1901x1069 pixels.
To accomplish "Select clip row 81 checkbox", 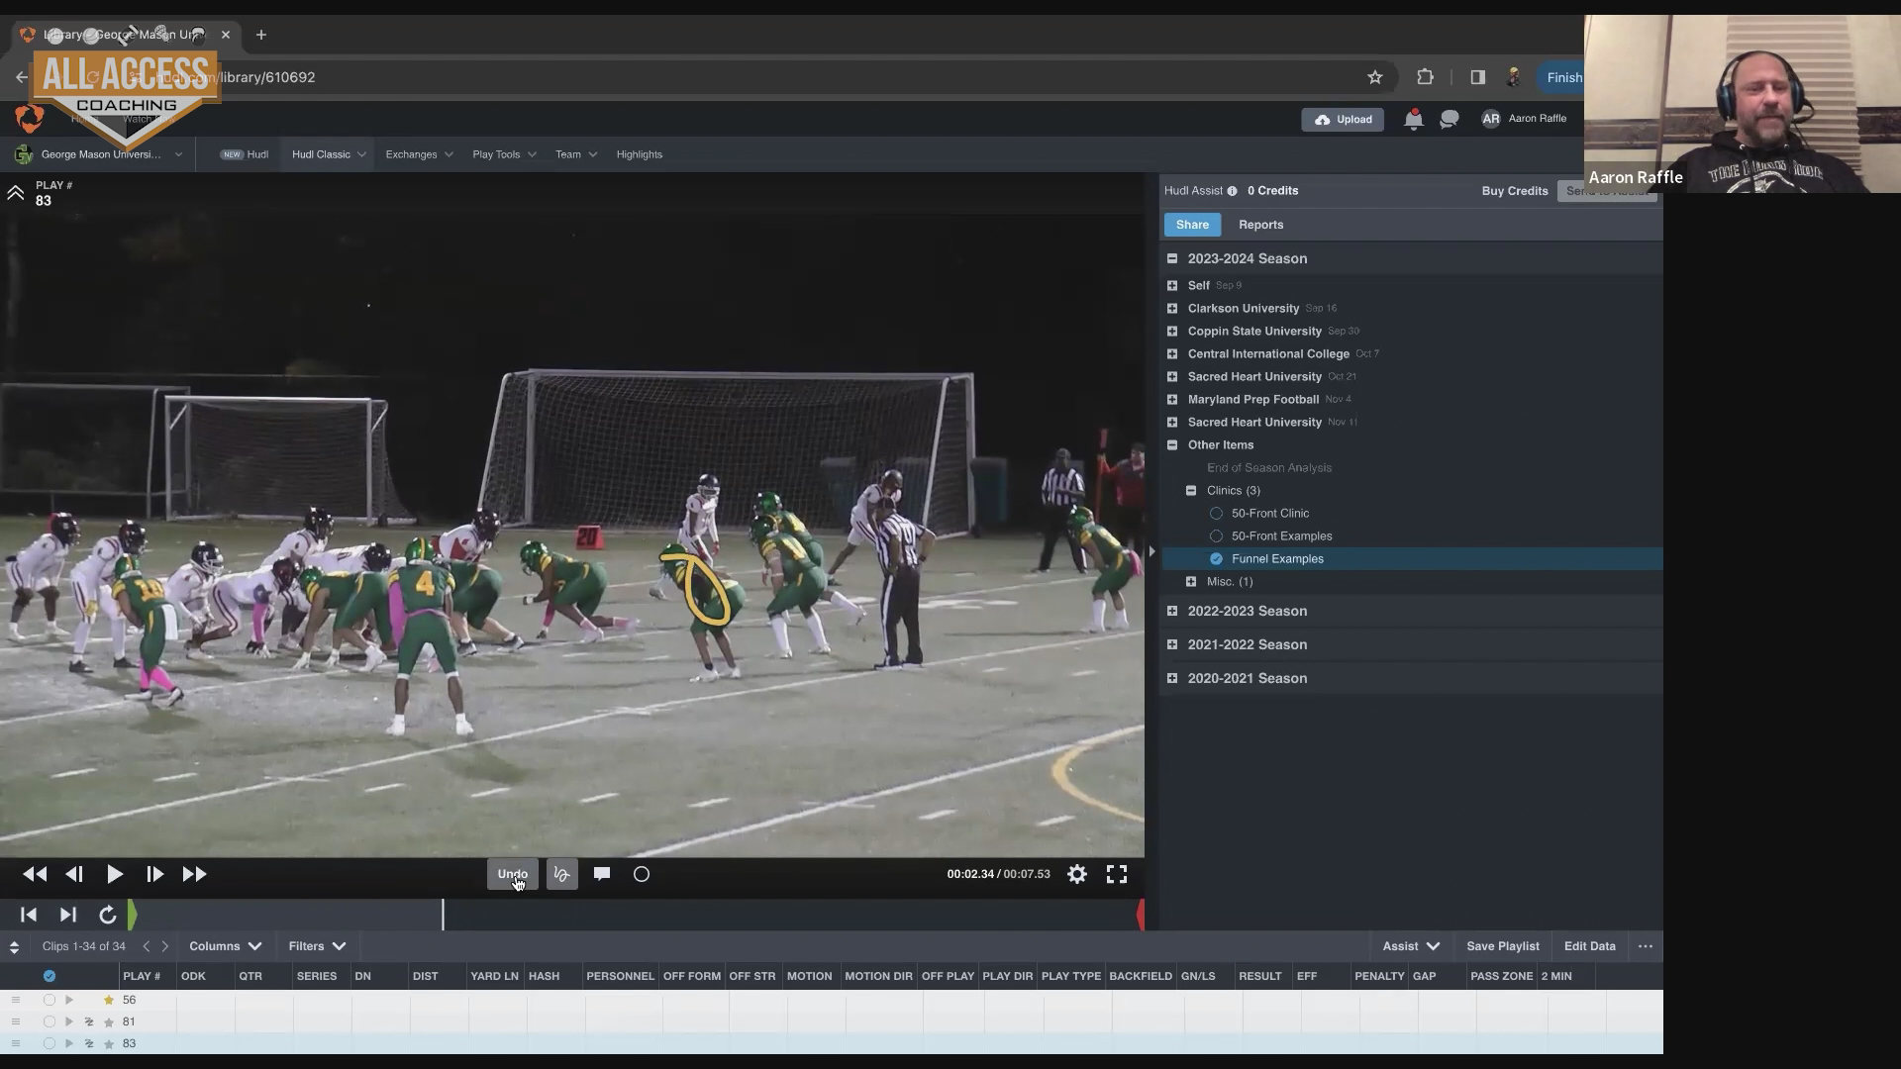I will point(50,1022).
